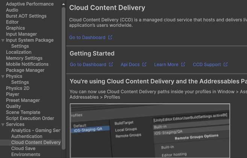Select the Services category
Viewport: 247px width, 158px height.
15,124
